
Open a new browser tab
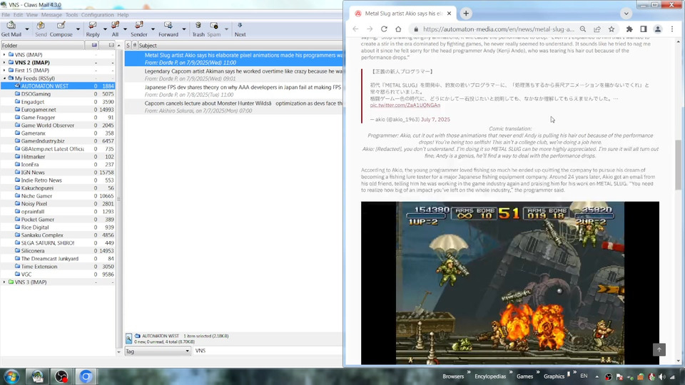466,14
